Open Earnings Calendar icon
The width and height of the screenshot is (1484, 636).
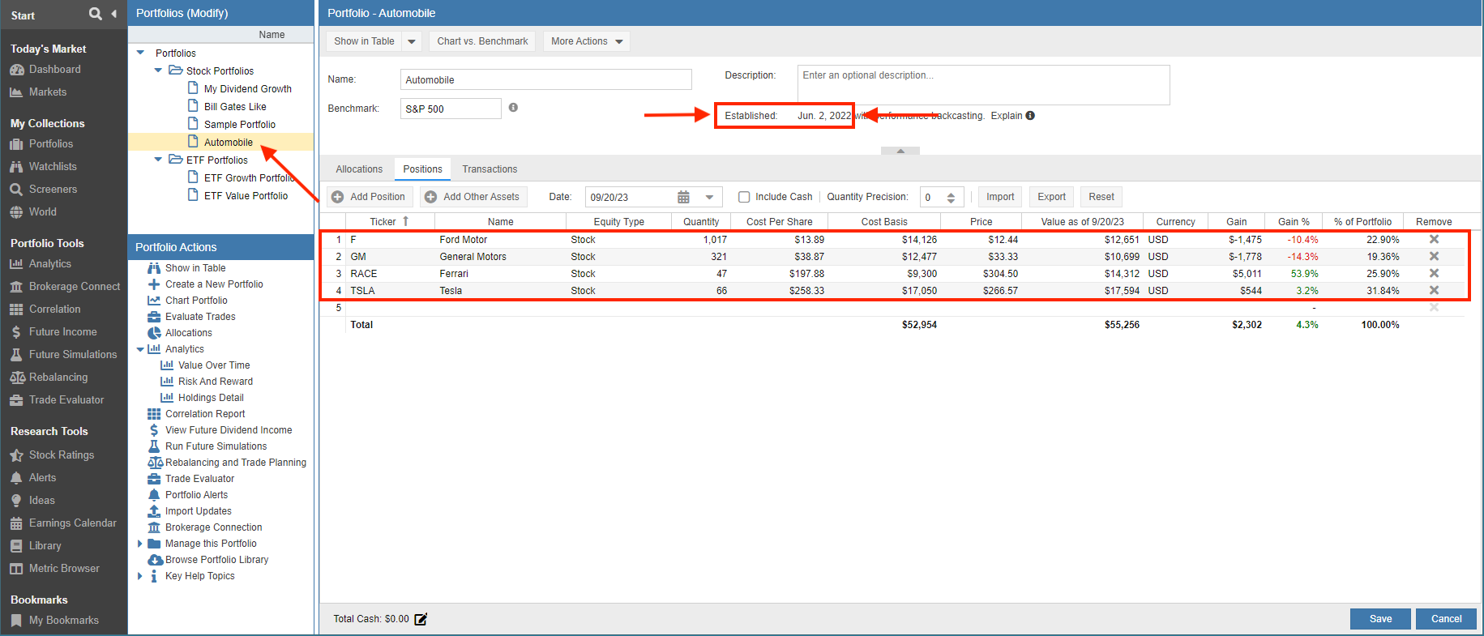click(x=16, y=523)
